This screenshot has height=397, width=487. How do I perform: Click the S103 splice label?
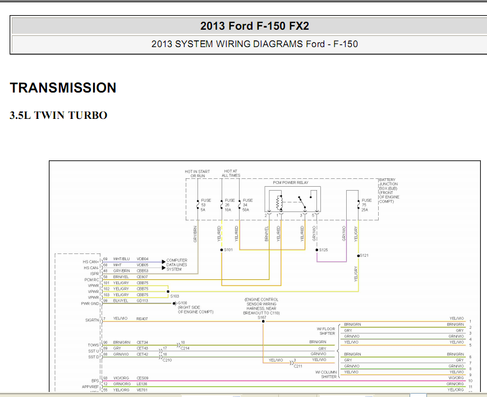pyautogui.click(x=174, y=296)
